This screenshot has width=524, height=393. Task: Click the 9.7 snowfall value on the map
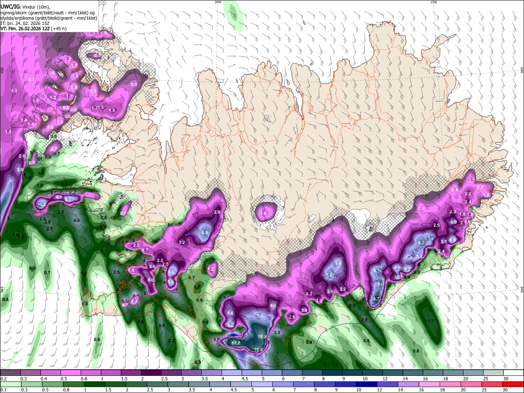click(377, 299)
